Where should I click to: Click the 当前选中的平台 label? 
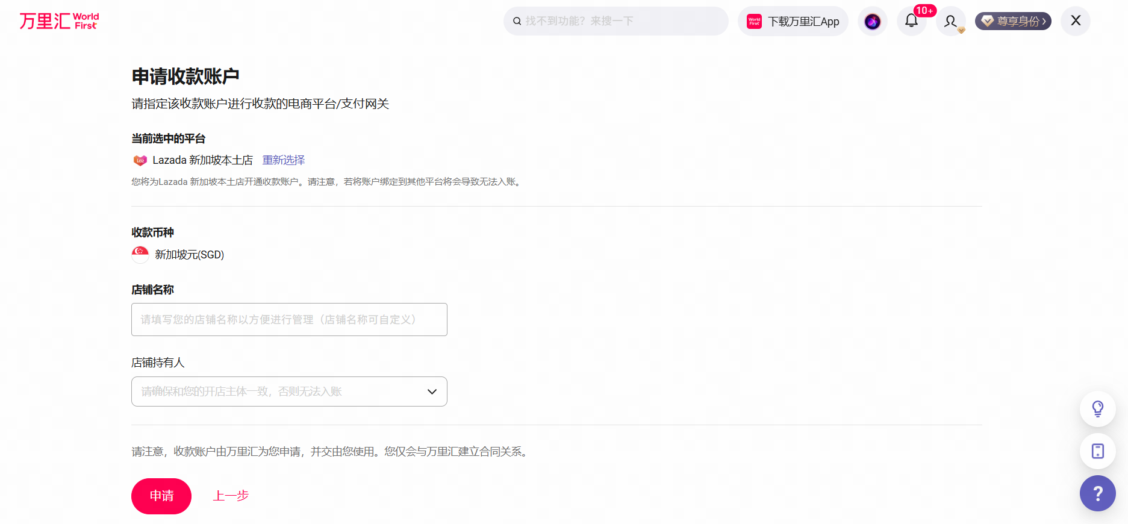[x=168, y=139]
